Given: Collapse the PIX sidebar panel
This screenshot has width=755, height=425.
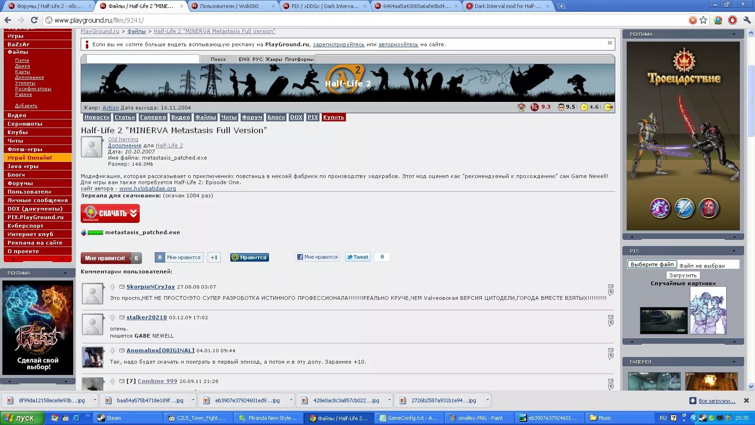Looking at the screenshot, I should tap(734, 251).
